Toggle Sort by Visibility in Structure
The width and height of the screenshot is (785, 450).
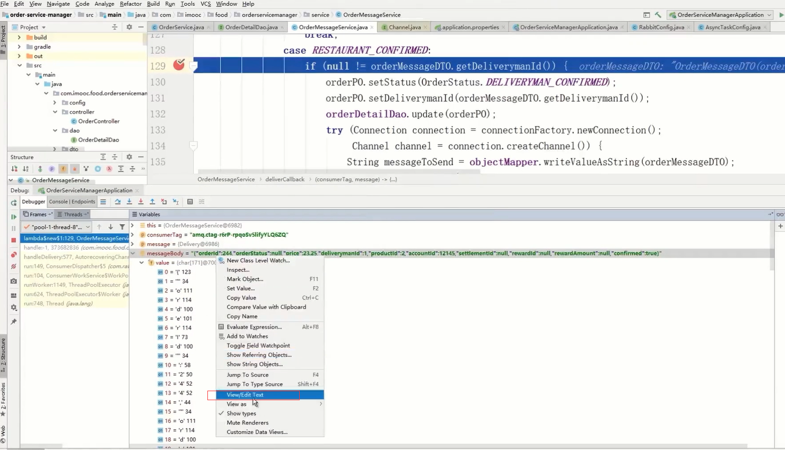14,169
